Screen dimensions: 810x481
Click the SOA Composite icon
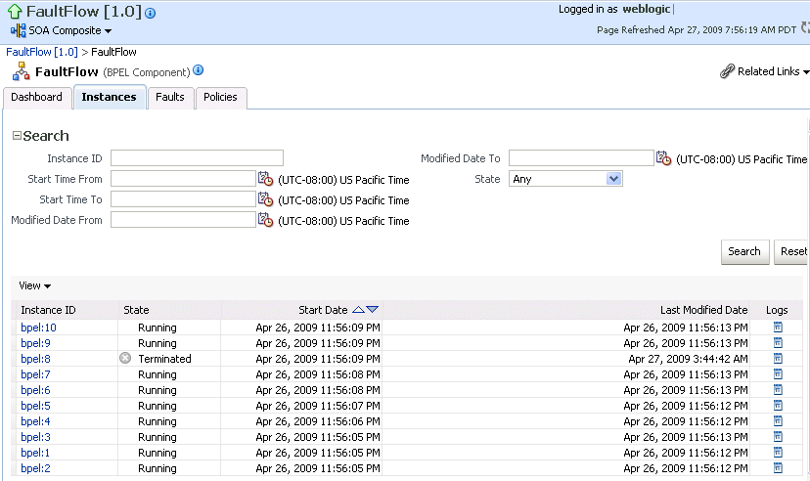18,30
